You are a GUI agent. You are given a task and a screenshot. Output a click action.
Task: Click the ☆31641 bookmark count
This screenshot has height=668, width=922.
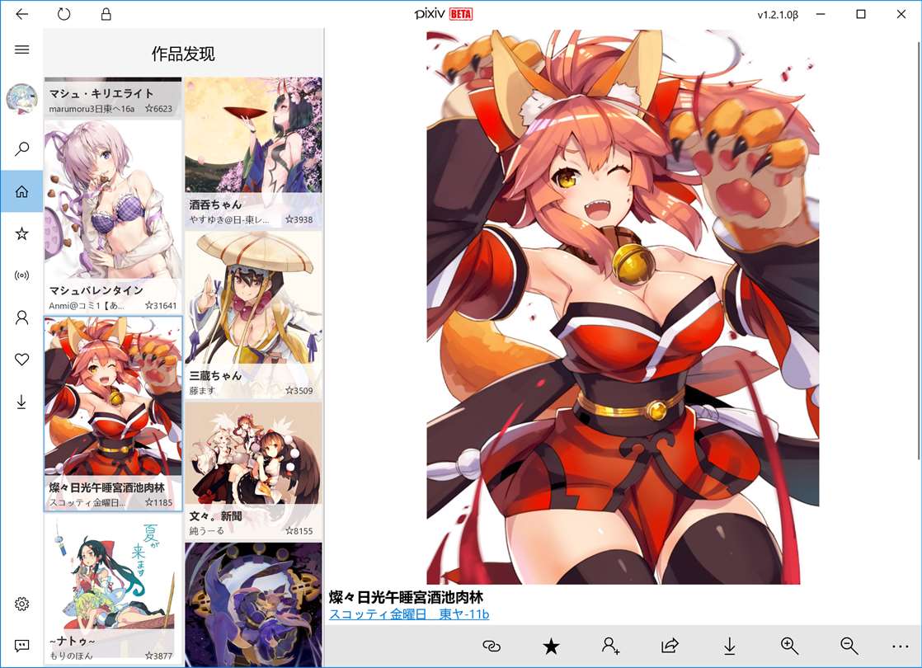point(161,305)
